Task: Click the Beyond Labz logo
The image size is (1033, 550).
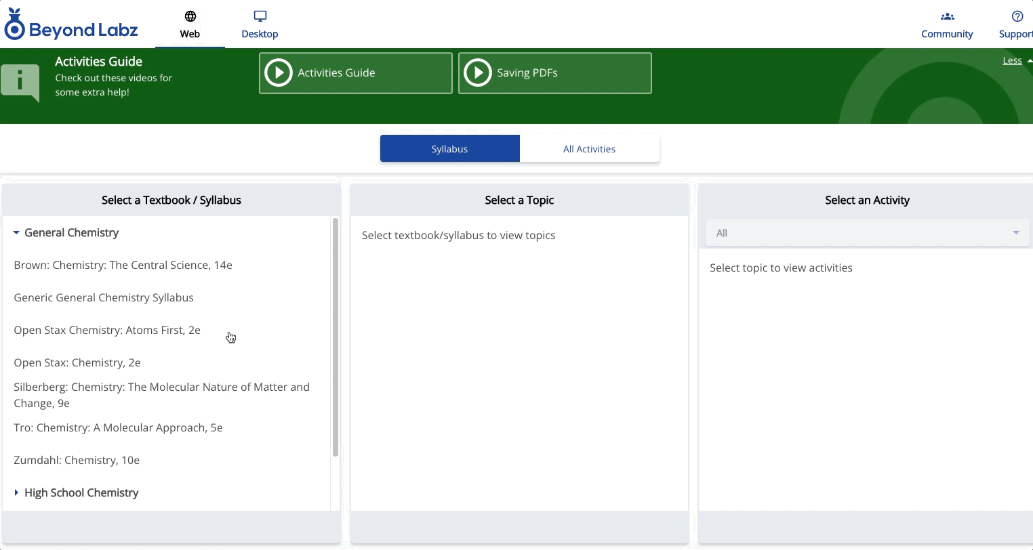Action: (71, 25)
